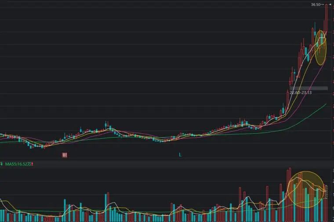Click the 22.60-23.13 gap price label
Screen dimensions: 334x222
click(x=301, y=92)
